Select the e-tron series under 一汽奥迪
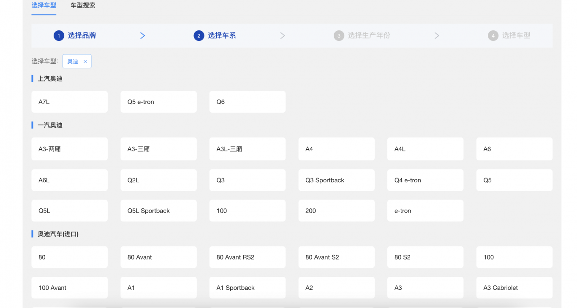The height and width of the screenshot is (308, 577). tap(425, 211)
